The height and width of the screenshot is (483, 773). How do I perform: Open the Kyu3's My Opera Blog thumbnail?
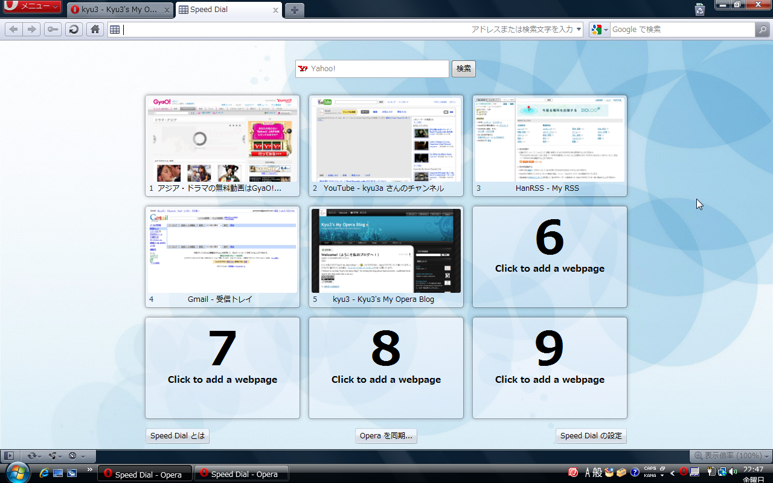point(386,257)
